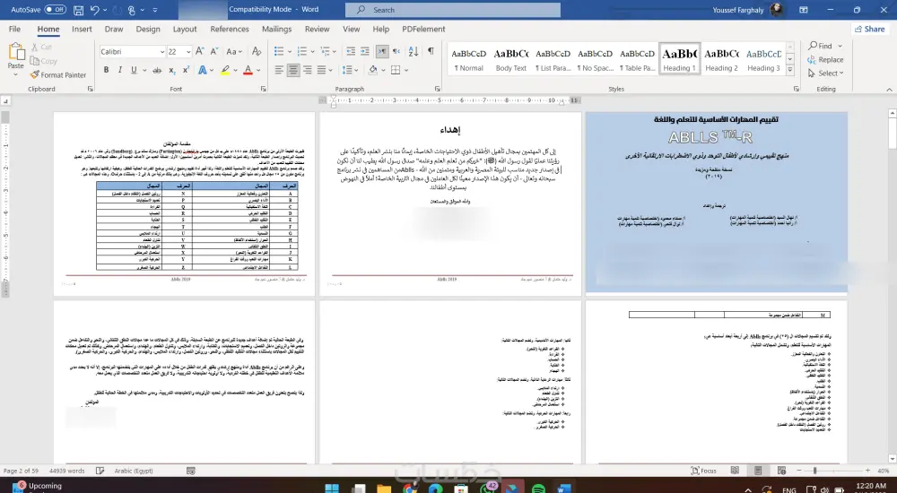Launch the Font dialog box
Screen dimensions: 897x493
[x=263, y=90]
